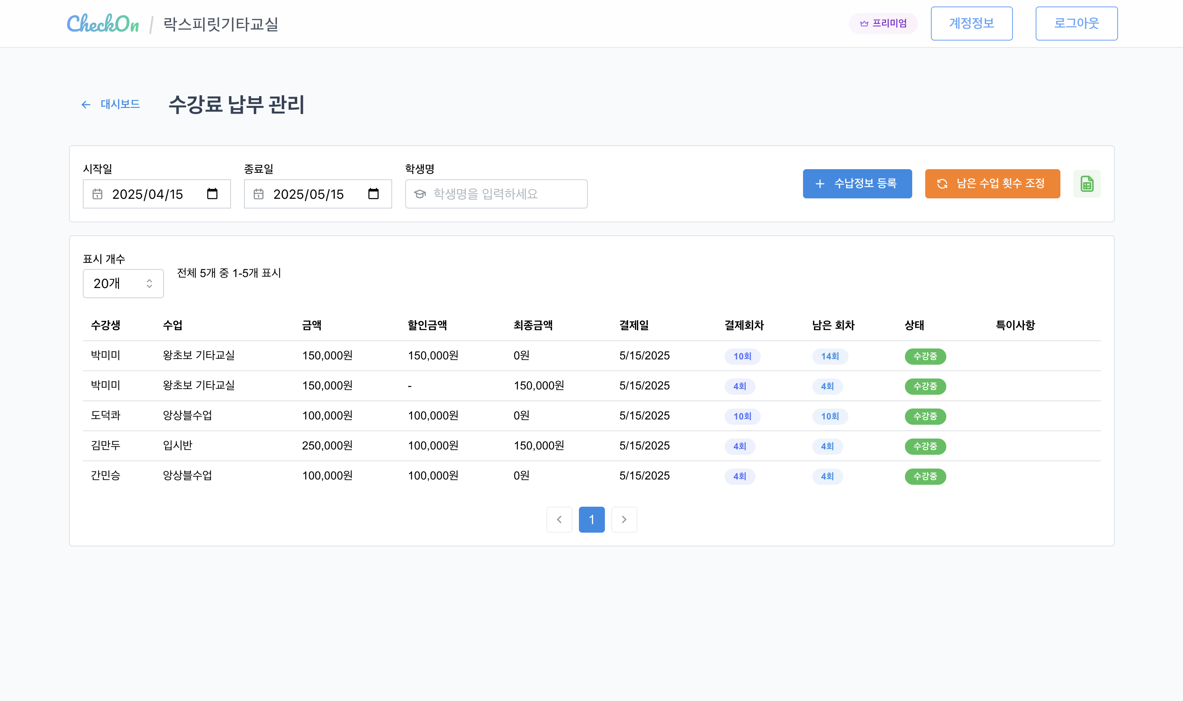Click the 결제일 column header
The height and width of the screenshot is (701, 1183).
click(x=634, y=325)
